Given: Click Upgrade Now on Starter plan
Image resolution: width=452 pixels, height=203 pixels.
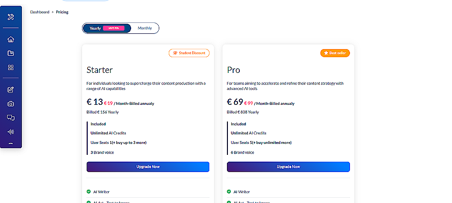Looking at the screenshot, I should tap(148, 167).
